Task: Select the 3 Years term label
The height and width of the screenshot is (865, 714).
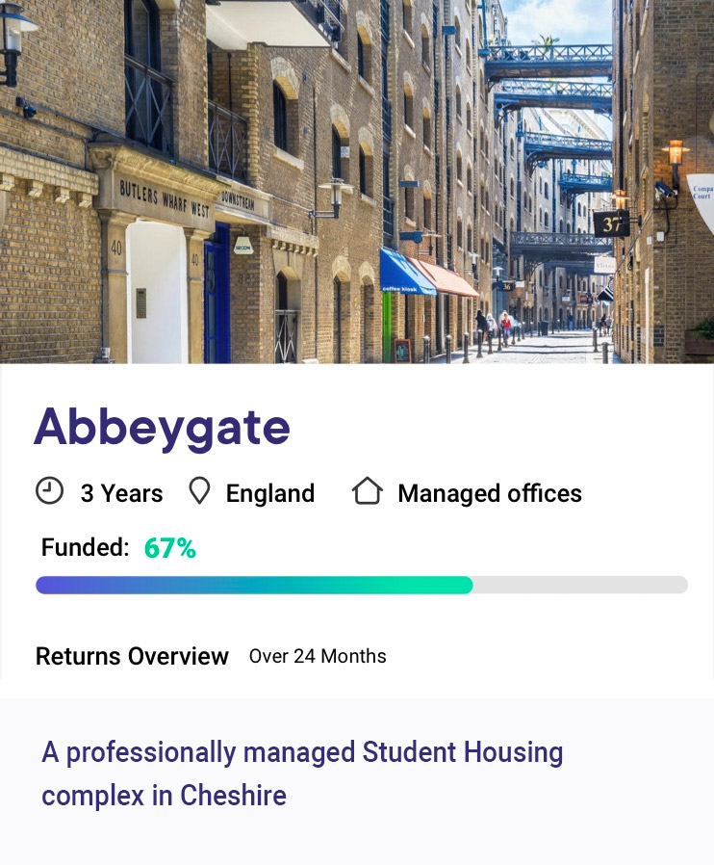Action: pos(121,494)
